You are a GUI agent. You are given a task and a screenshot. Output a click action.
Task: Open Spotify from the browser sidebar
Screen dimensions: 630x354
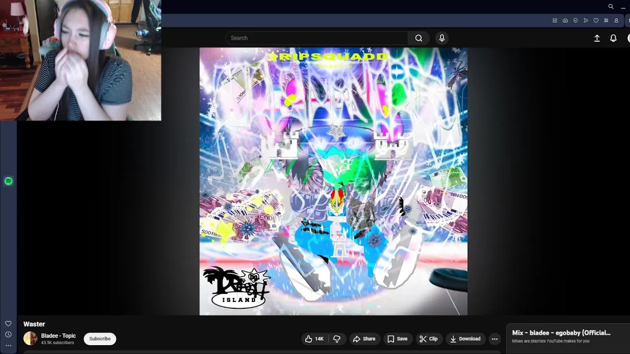click(x=8, y=181)
